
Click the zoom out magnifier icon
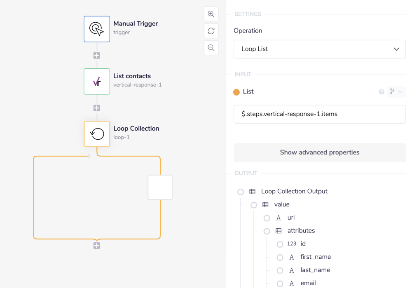tap(211, 48)
